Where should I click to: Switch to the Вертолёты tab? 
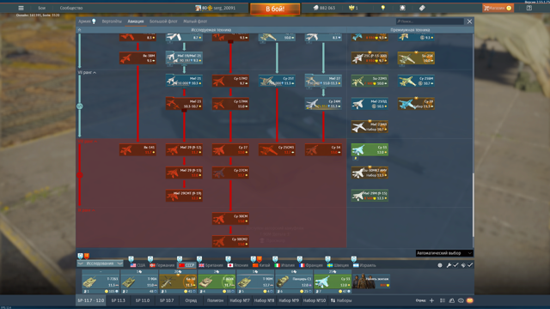click(x=112, y=21)
